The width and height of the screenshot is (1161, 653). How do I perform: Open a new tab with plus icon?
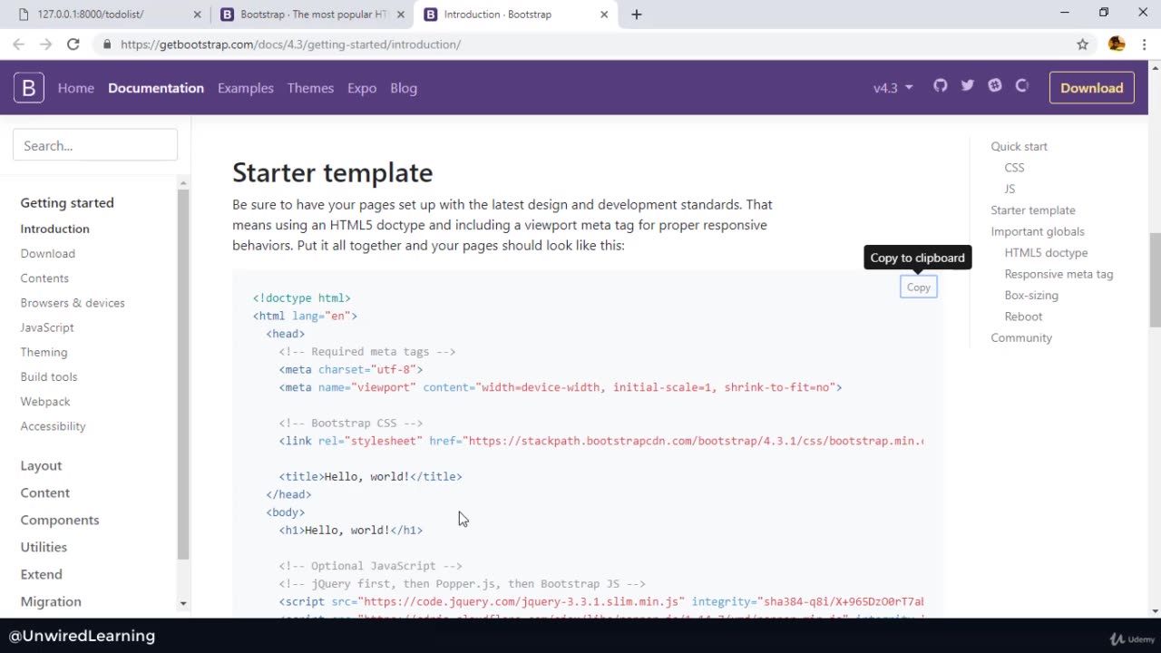[637, 15]
